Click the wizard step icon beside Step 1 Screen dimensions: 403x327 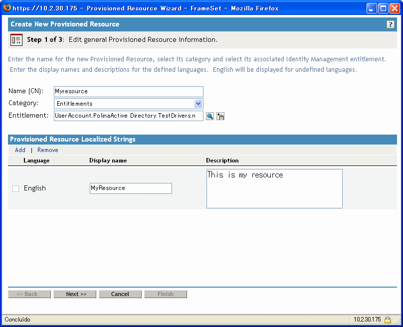16,40
